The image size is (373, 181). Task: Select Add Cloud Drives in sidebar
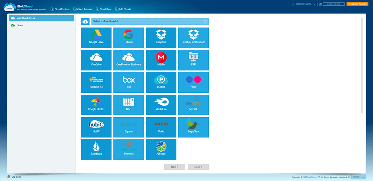(x=41, y=18)
